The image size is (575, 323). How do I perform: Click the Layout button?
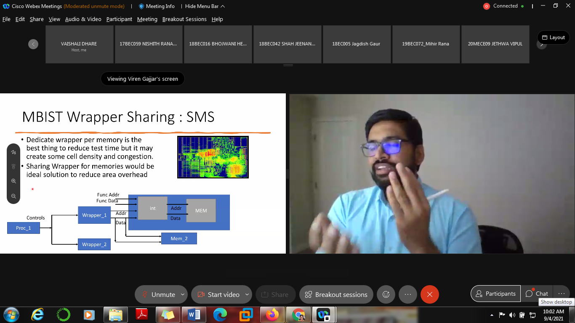tap(553, 37)
